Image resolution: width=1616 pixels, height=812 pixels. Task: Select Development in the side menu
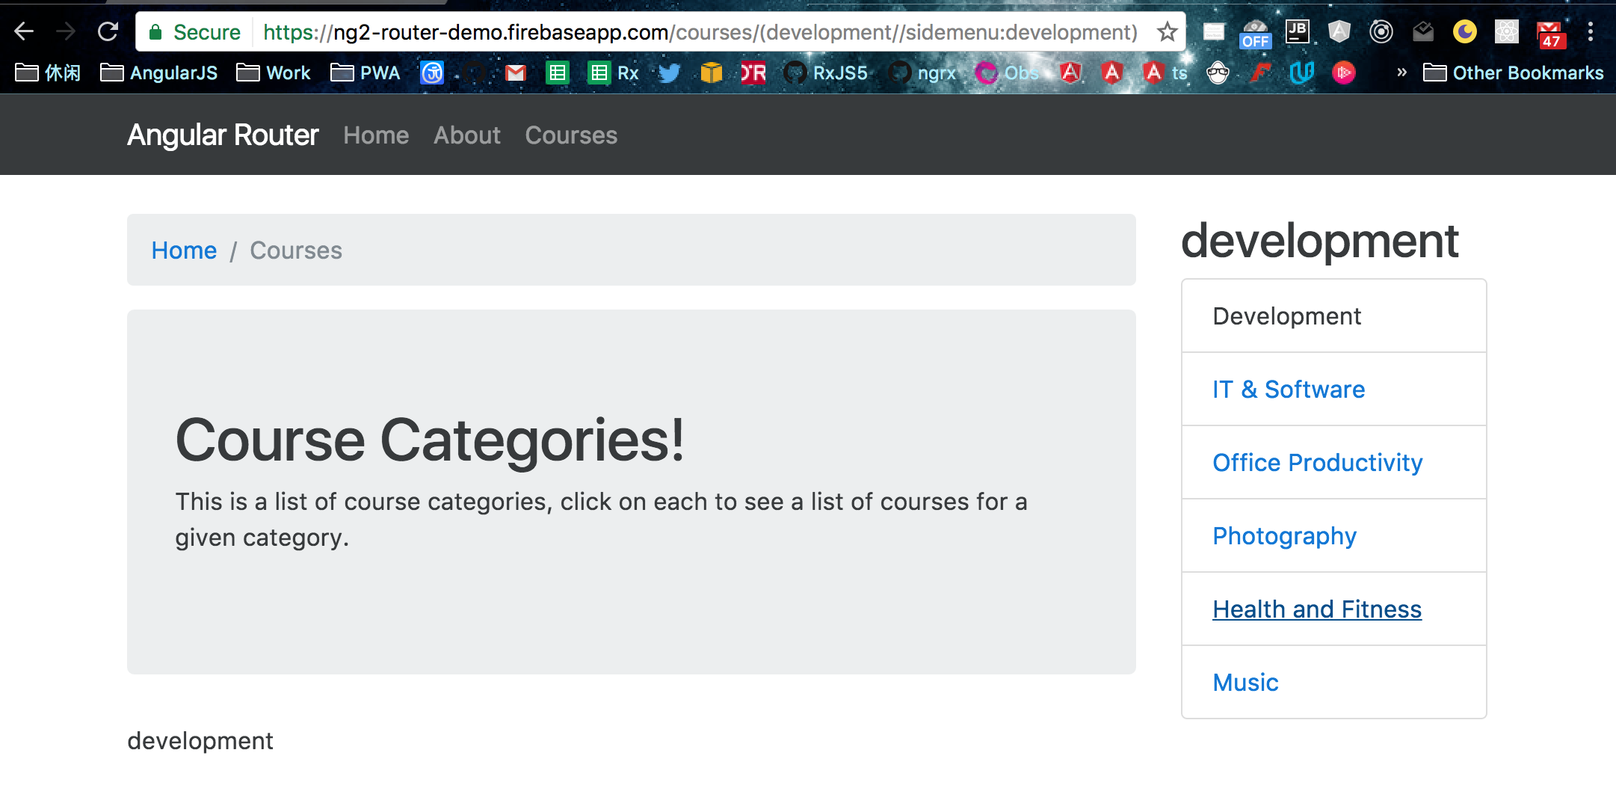coord(1333,316)
